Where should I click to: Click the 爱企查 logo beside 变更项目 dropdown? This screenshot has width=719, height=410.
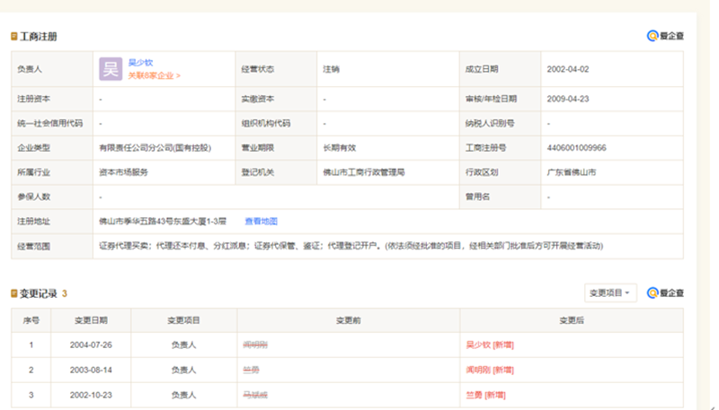[666, 292]
